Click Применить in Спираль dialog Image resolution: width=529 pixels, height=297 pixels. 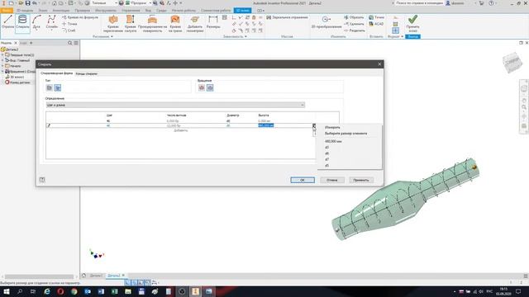pyautogui.click(x=361, y=180)
